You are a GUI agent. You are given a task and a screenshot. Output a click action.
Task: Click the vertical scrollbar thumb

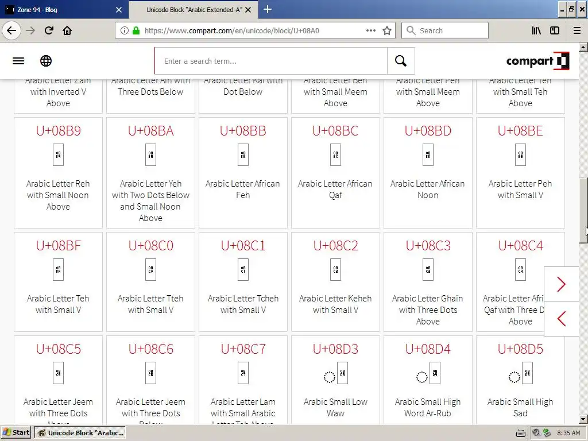tap(583, 211)
